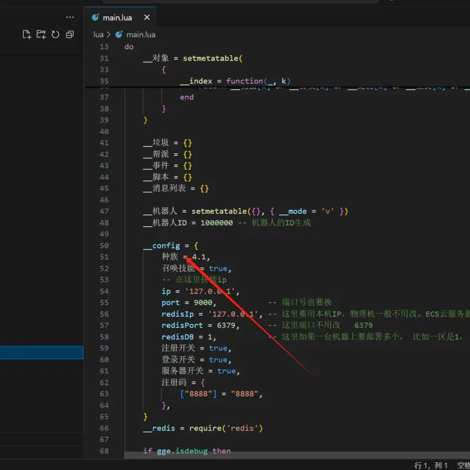Screen dimensions: 470x470
Task: Click the New File icon in explorer
Action: coord(26,35)
